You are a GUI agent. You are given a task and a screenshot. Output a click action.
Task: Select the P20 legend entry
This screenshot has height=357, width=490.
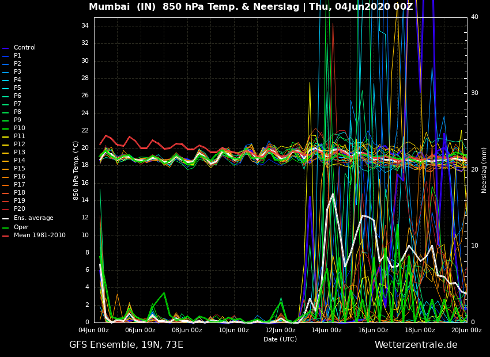click(x=19, y=209)
